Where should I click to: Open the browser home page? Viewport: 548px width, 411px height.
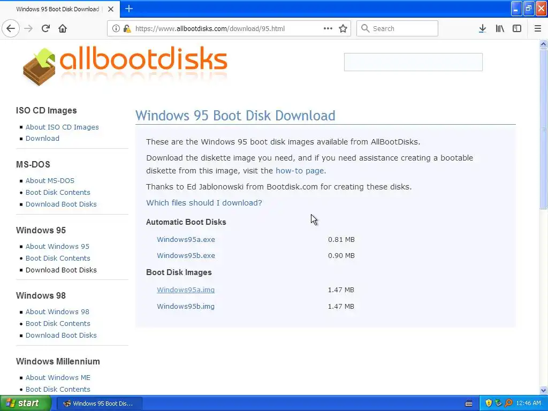coord(63,28)
